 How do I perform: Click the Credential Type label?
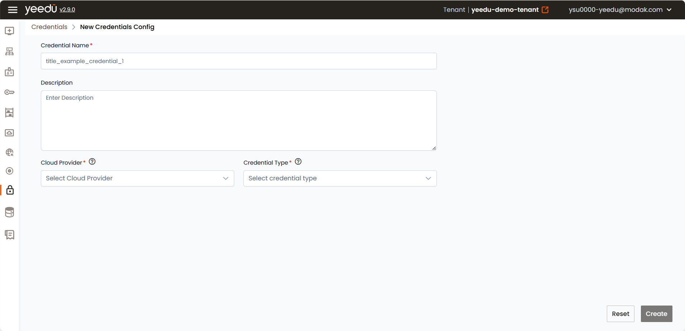[x=266, y=163]
